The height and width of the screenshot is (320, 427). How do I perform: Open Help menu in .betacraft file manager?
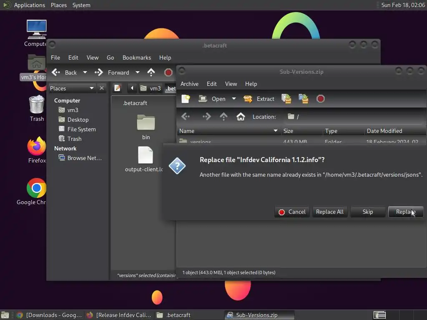[165, 57]
